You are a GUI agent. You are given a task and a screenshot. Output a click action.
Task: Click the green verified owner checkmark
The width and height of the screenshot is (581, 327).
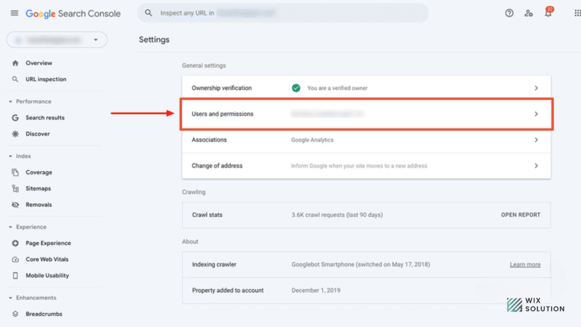(x=296, y=88)
